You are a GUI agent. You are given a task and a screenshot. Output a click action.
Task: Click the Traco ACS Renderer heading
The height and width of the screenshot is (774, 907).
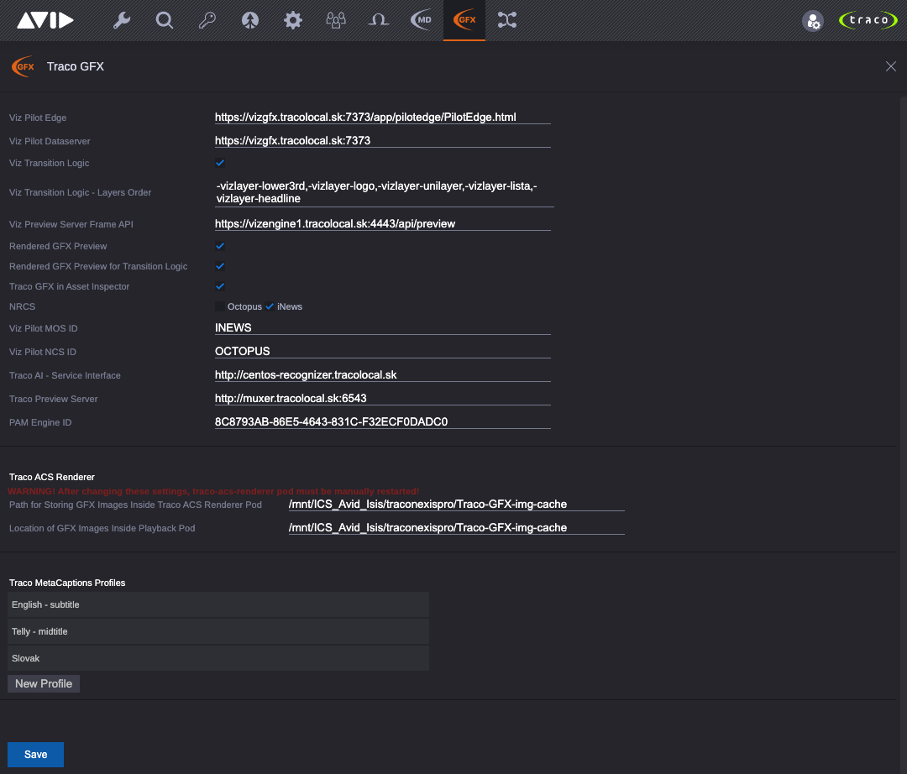pos(51,477)
